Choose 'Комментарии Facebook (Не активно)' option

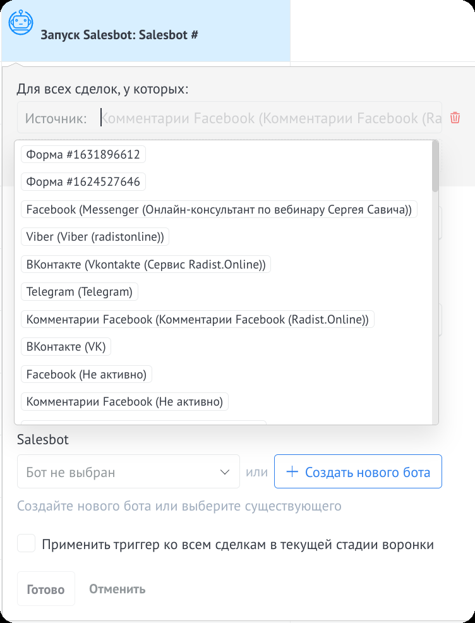tap(124, 401)
